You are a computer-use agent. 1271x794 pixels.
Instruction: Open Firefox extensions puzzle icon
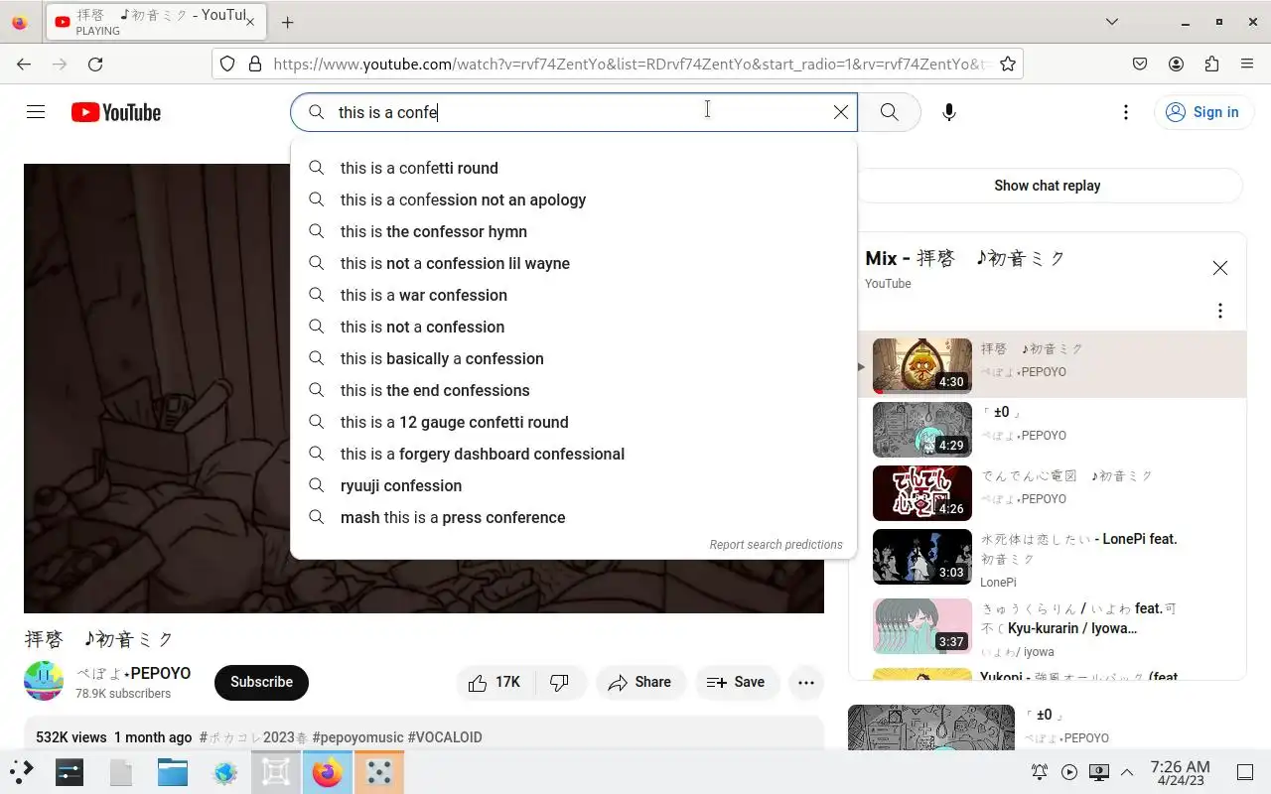(x=1211, y=64)
